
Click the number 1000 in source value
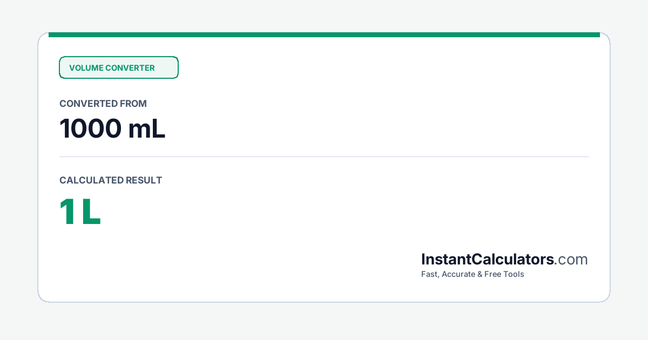91,128
